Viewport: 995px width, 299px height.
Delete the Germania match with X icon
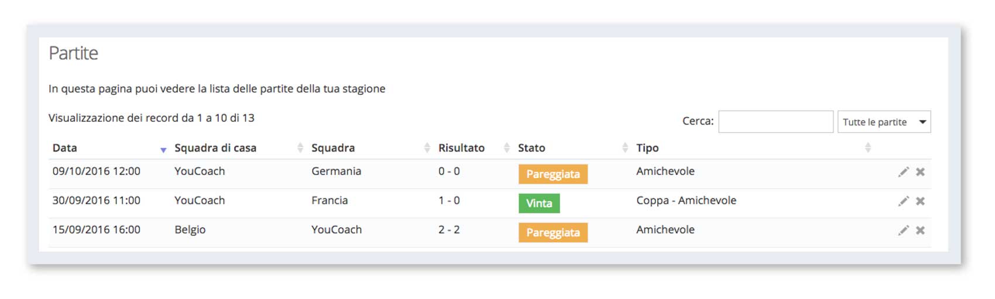click(x=920, y=171)
